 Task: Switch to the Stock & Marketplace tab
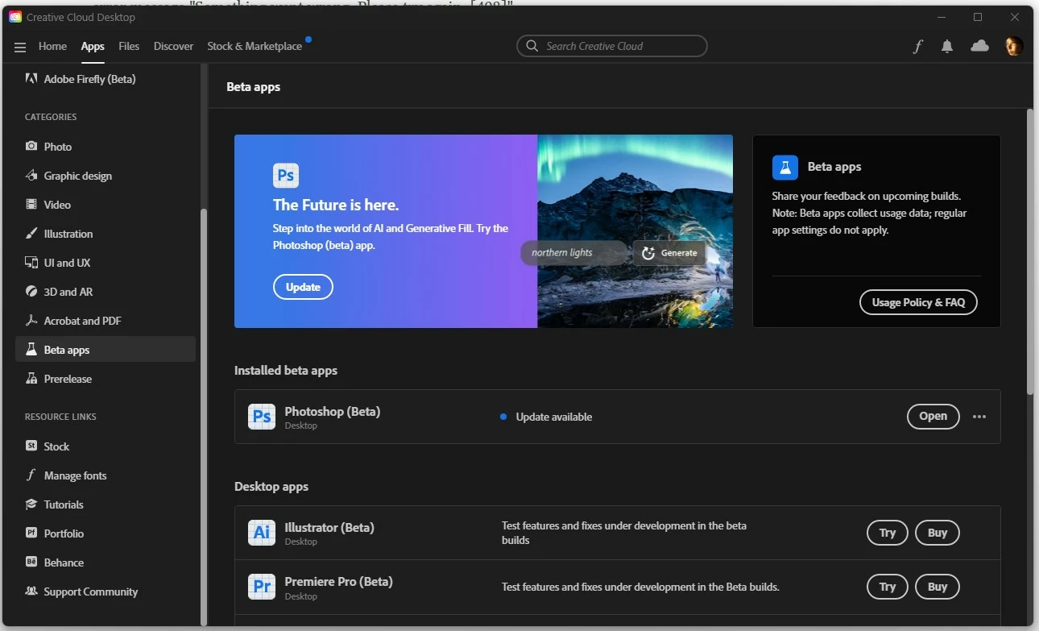[x=255, y=46]
